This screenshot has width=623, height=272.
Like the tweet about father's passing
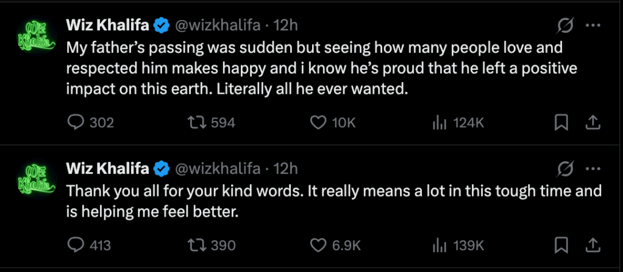(318, 123)
